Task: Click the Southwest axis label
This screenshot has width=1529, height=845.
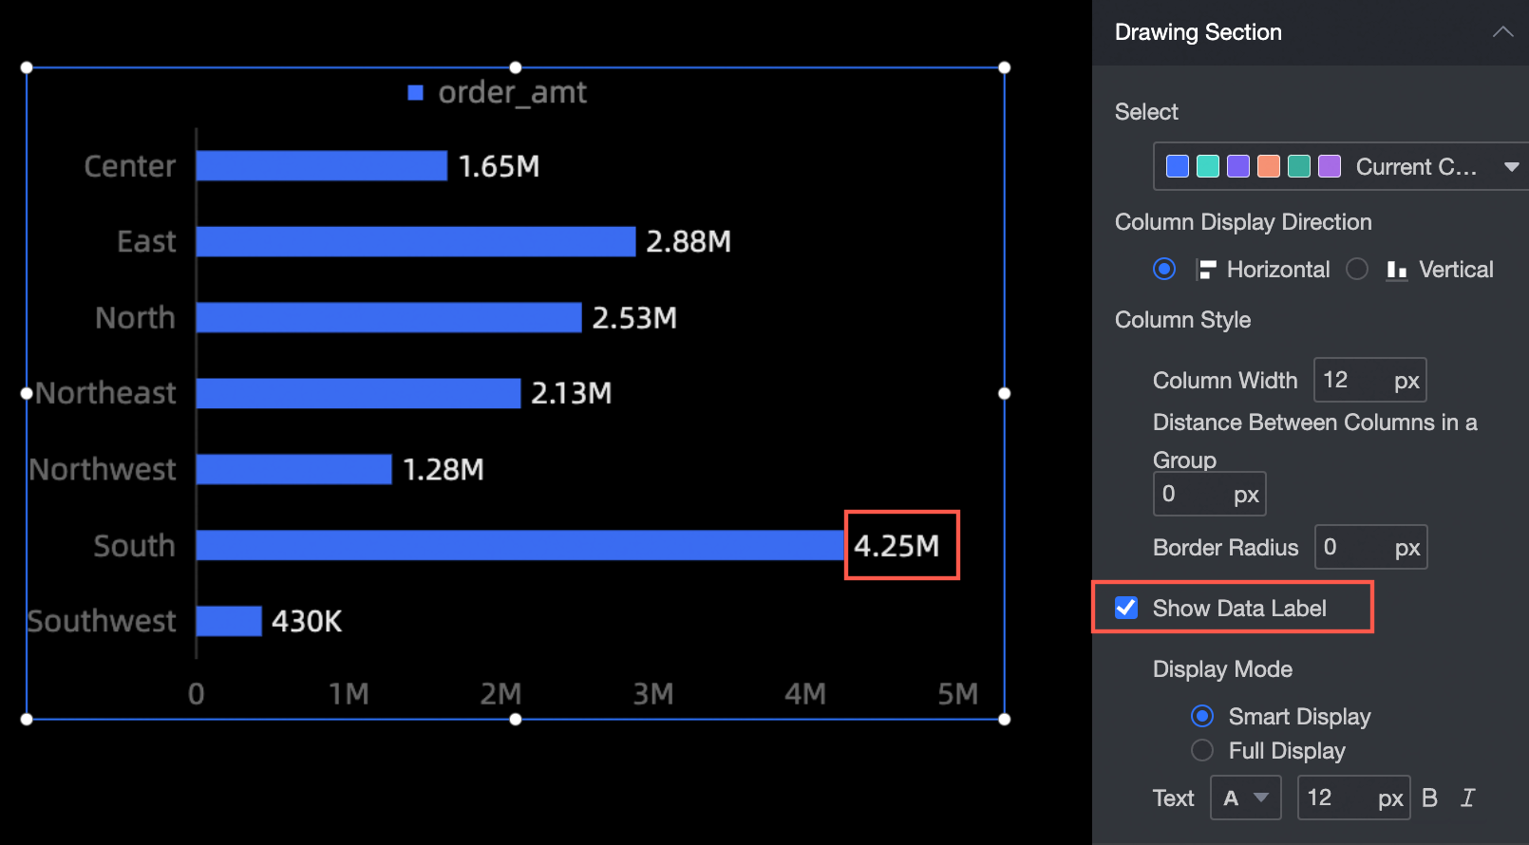Action: coord(102,621)
